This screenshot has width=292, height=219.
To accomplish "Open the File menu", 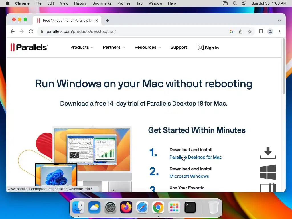I will pyautogui.click(x=38, y=3).
